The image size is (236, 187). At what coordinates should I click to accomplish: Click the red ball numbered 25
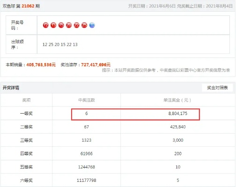(x=84, y=25)
